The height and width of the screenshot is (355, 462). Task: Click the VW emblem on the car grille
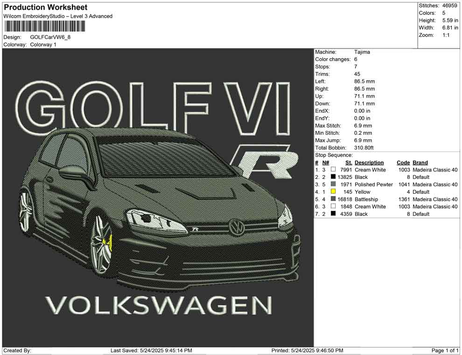[x=237, y=227]
